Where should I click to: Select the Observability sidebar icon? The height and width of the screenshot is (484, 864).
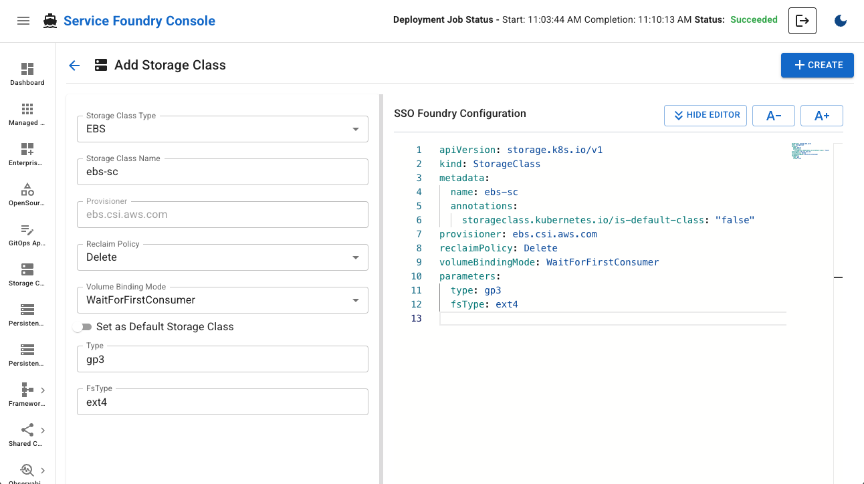(x=25, y=471)
